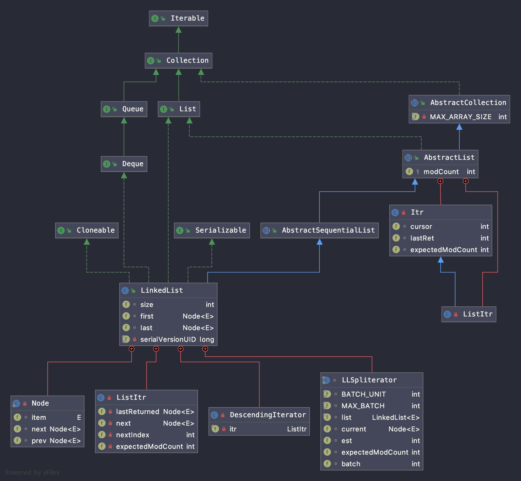Click the class icon beside LinkedList
Viewport: 521px width, 481px height.
(125, 291)
